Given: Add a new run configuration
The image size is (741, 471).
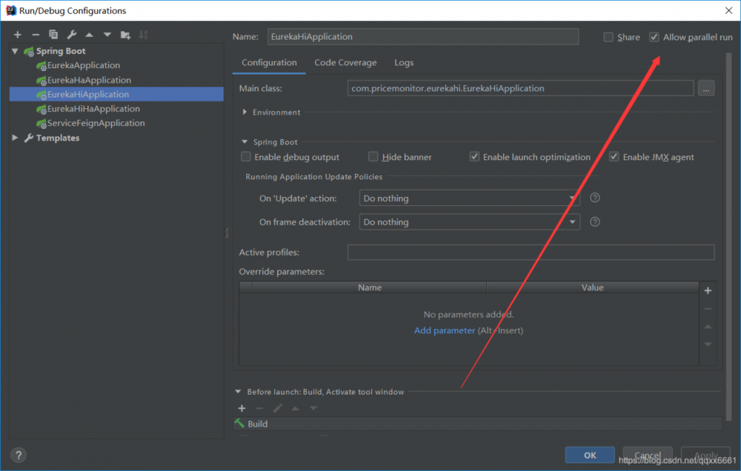Looking at the screenshot, I should [17, 35].
